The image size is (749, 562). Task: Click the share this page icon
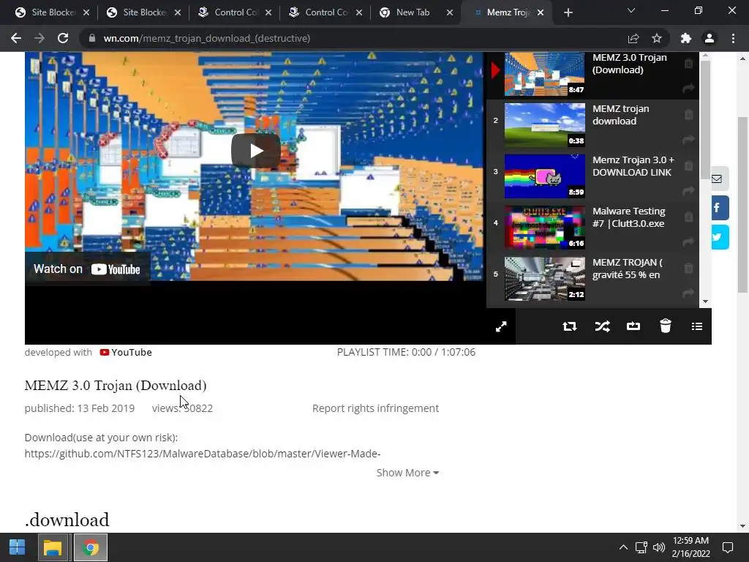pyautogui.click(x=633, y=38)
